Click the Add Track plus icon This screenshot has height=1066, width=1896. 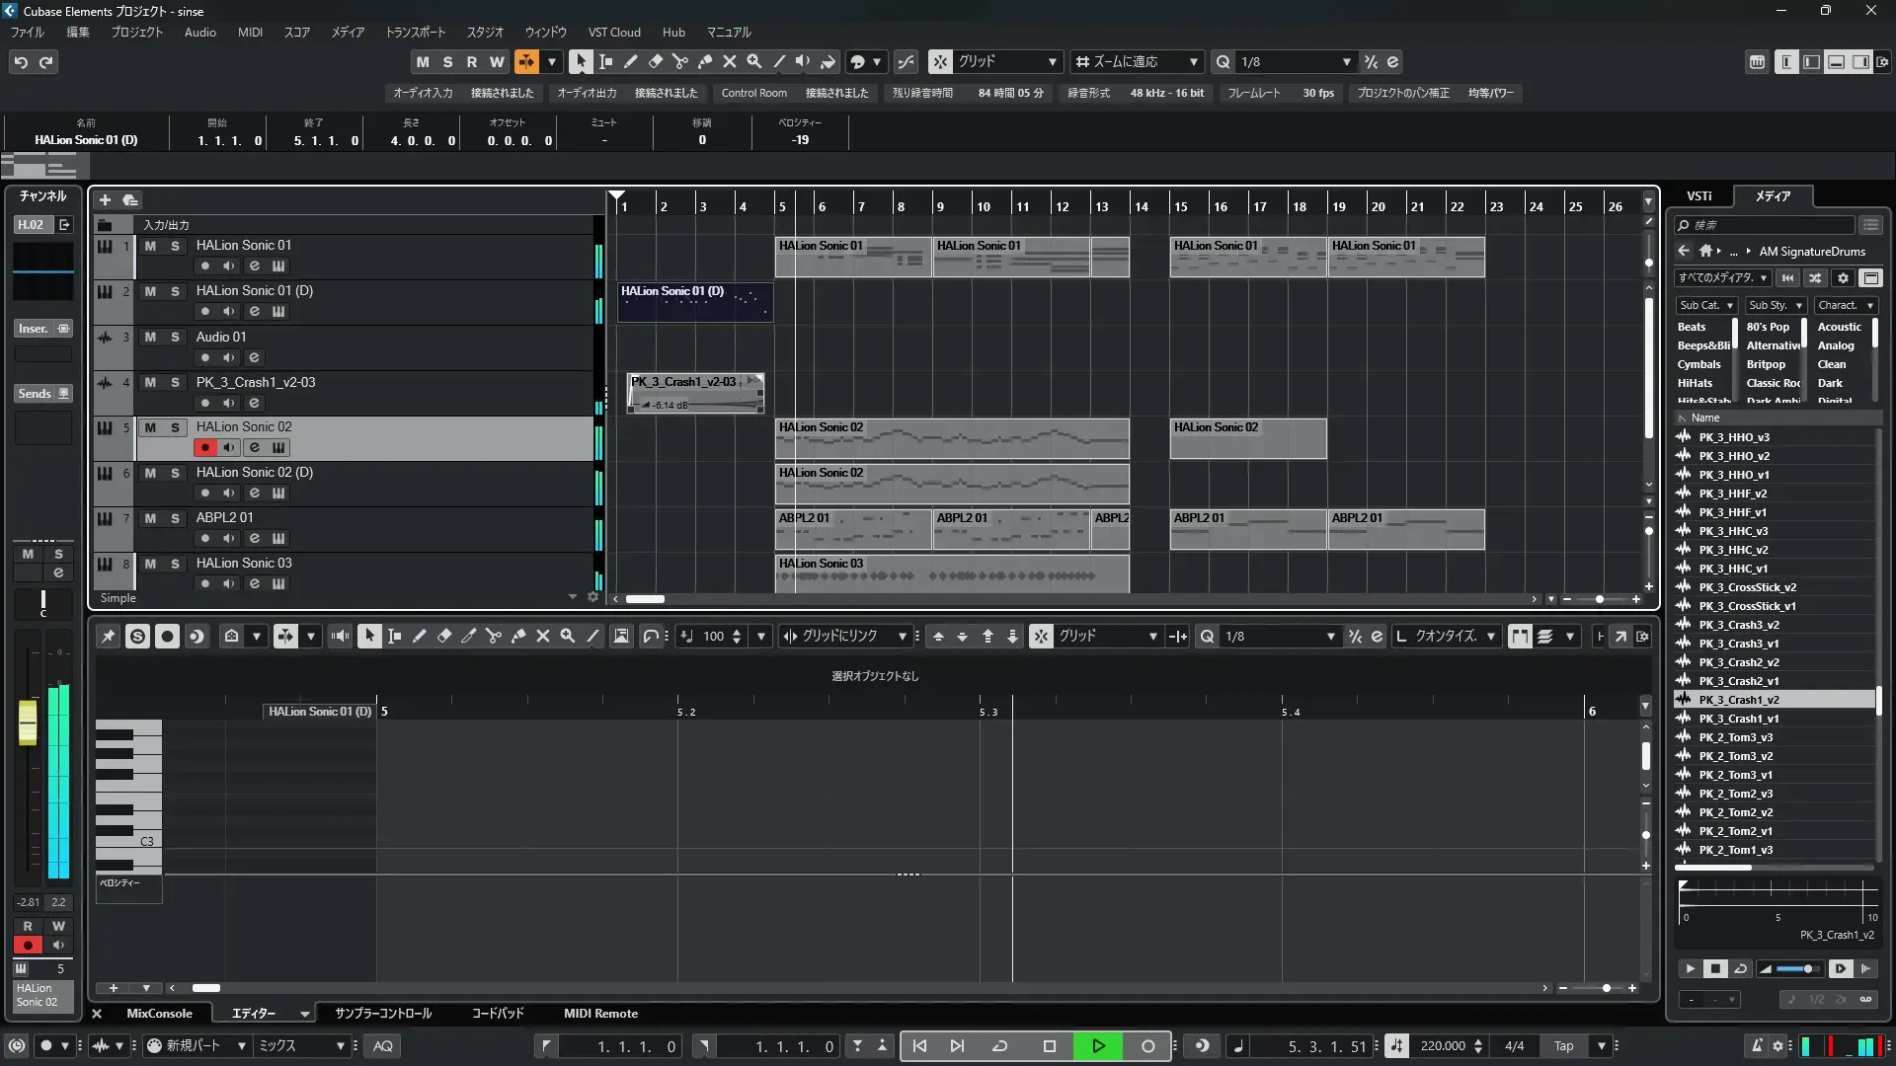105,199
